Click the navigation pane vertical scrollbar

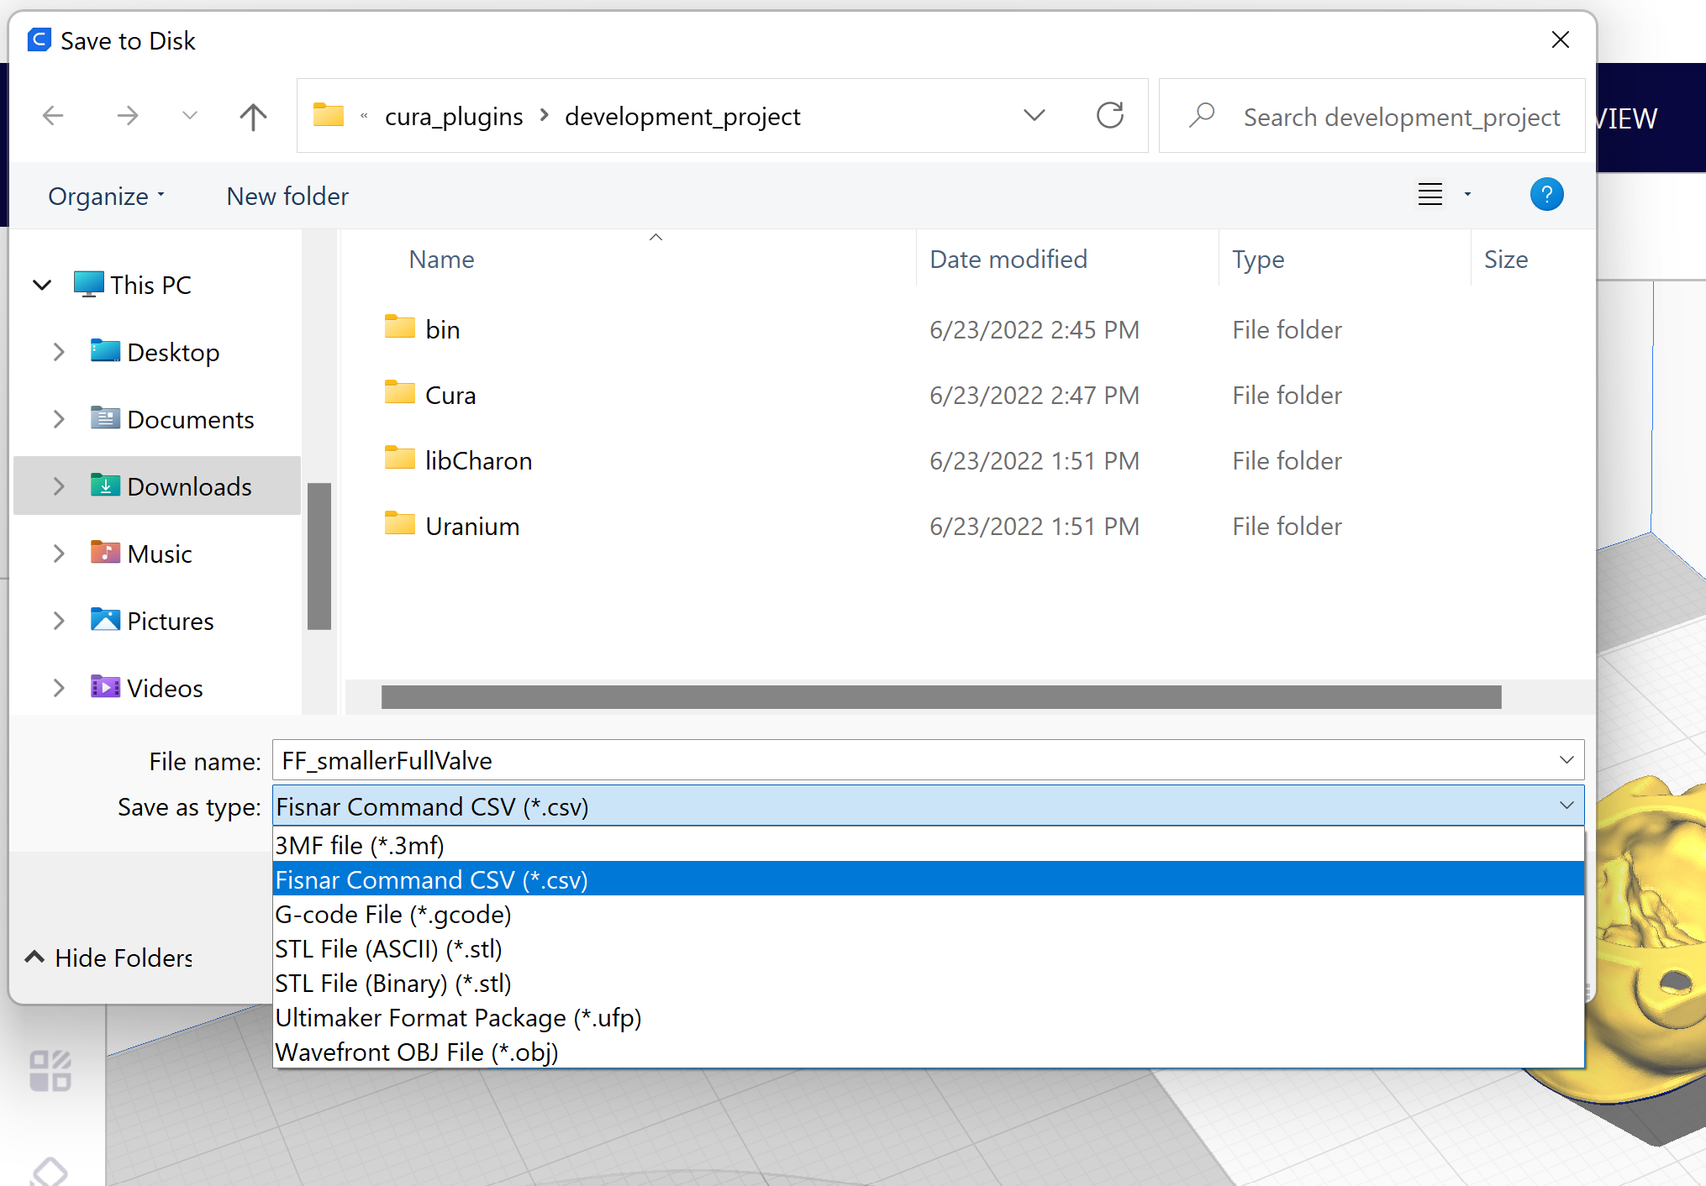pyautogui.click(x=319, y=556)
